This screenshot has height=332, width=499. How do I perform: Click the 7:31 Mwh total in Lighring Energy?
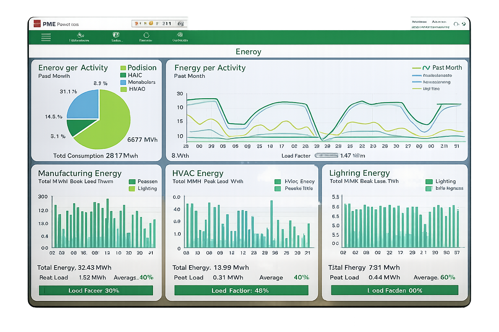click(x=384, y=268)
